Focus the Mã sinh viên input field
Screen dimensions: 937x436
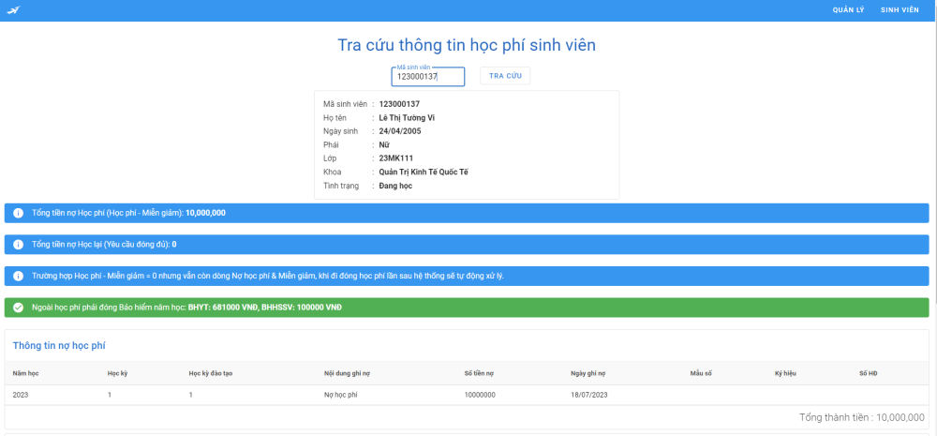point(427,77)
